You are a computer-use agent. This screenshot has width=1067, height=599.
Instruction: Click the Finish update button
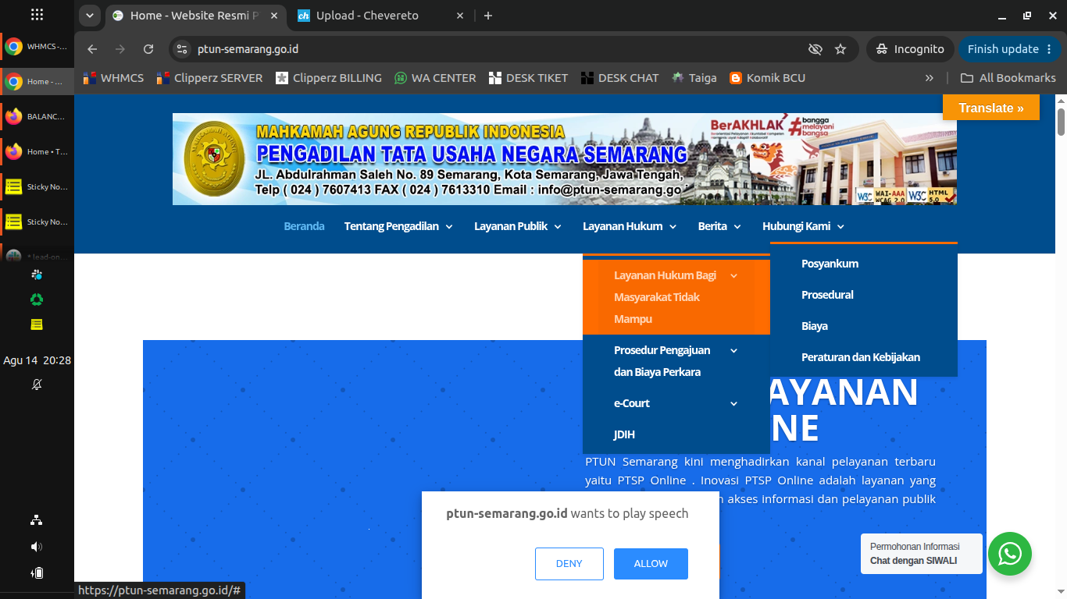1011,49
